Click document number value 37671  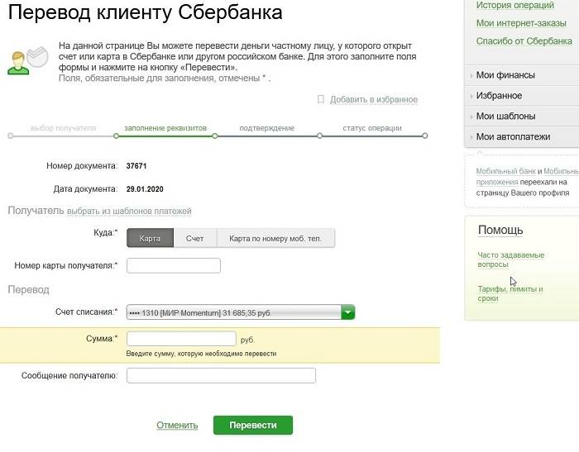pos(136,166)
